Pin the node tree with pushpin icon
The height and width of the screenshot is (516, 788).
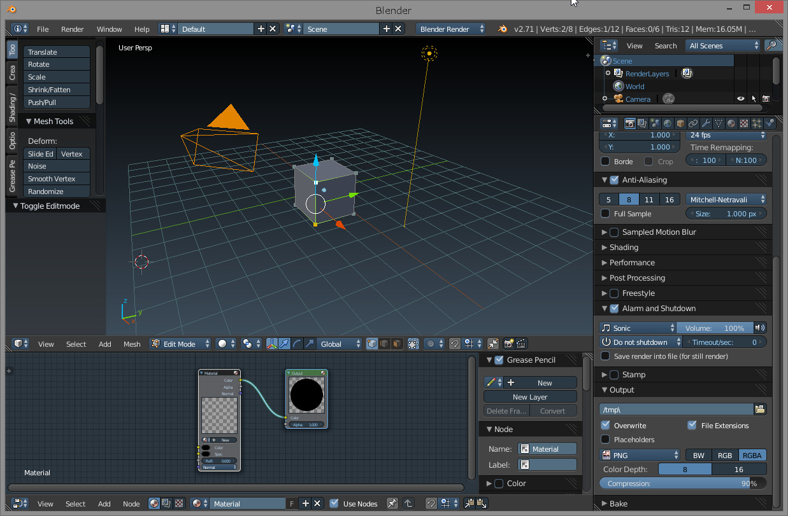pyautogui.click(x=392, y=503)
